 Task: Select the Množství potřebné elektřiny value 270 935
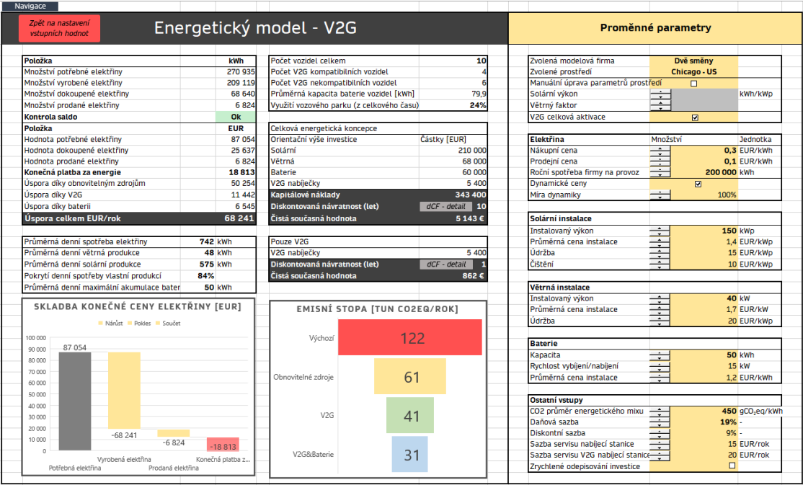[241, 71]
